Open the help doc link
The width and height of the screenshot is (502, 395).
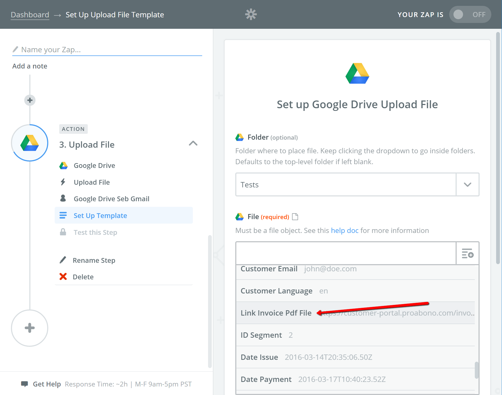[x=345, y=231]
